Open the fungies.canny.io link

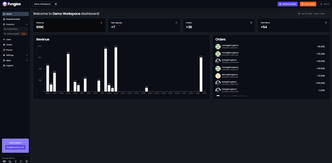(x=15, y=147)
